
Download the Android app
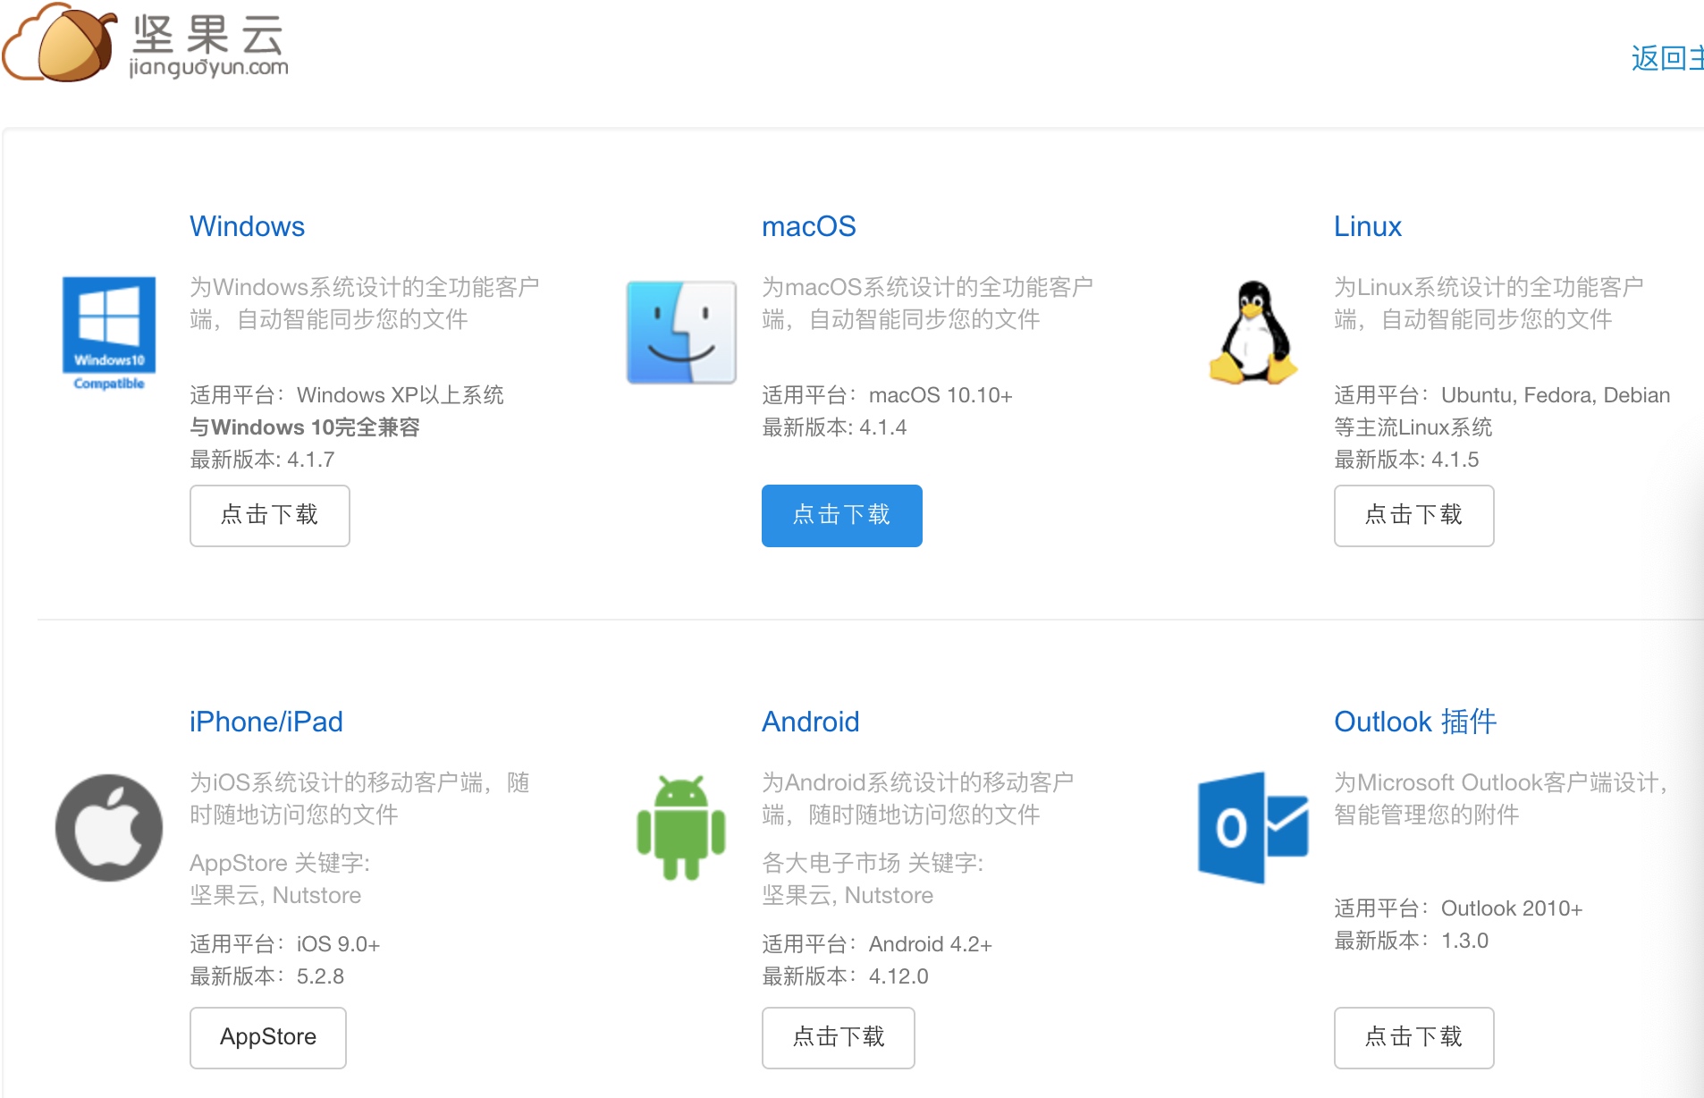tap(838, 1037)
